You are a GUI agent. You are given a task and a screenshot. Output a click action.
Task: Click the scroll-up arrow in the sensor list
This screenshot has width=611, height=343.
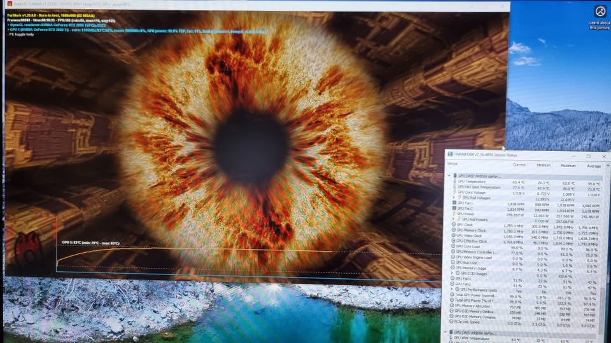point(608,166)
